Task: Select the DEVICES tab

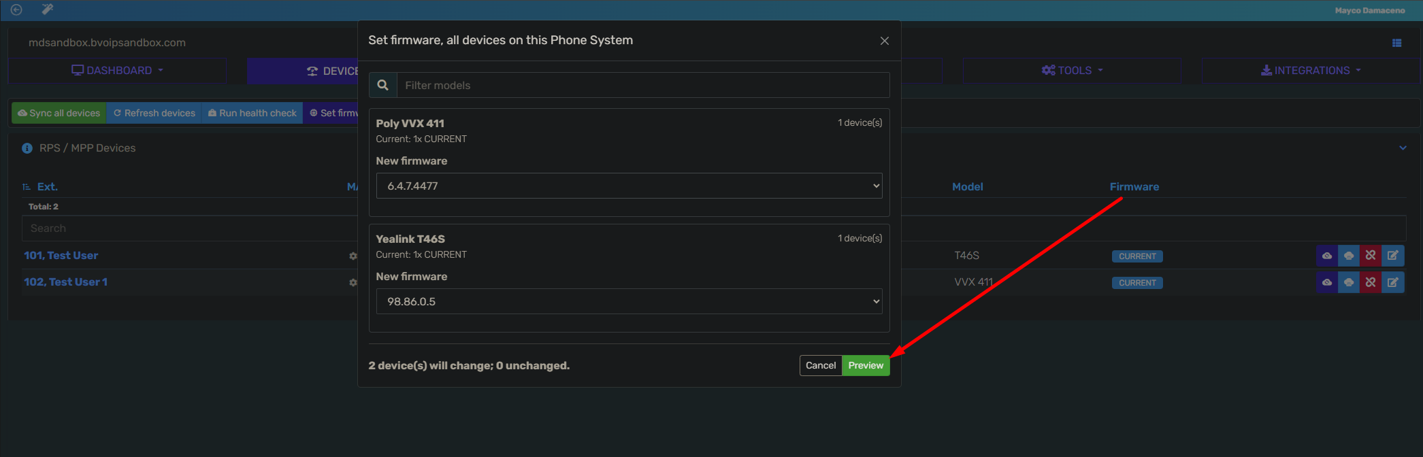Action: [304, 71]
